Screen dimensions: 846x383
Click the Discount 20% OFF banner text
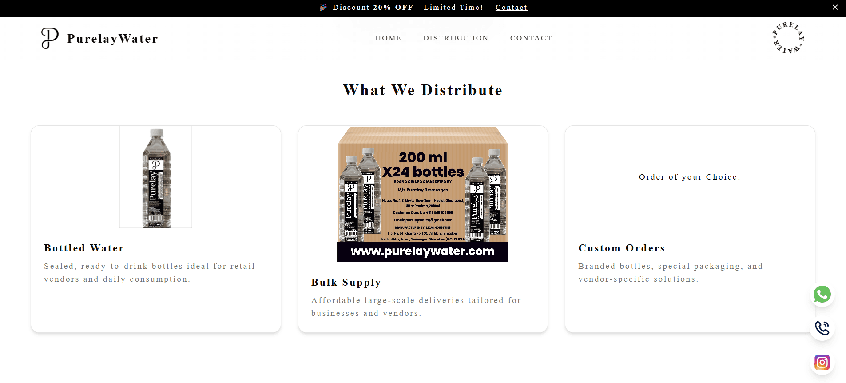[x=408, y=8]
